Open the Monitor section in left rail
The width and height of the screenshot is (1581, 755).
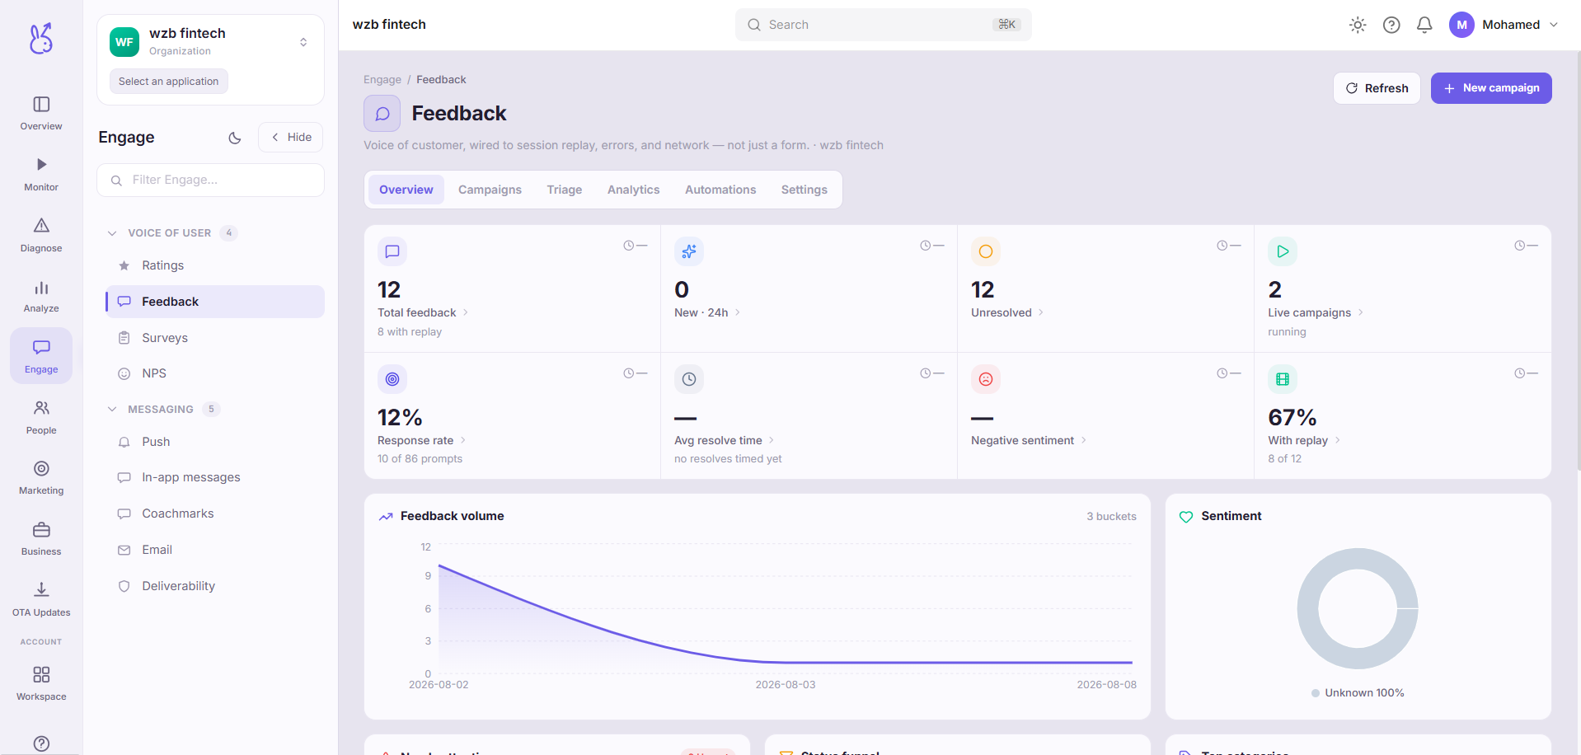(x=41, y=175)
